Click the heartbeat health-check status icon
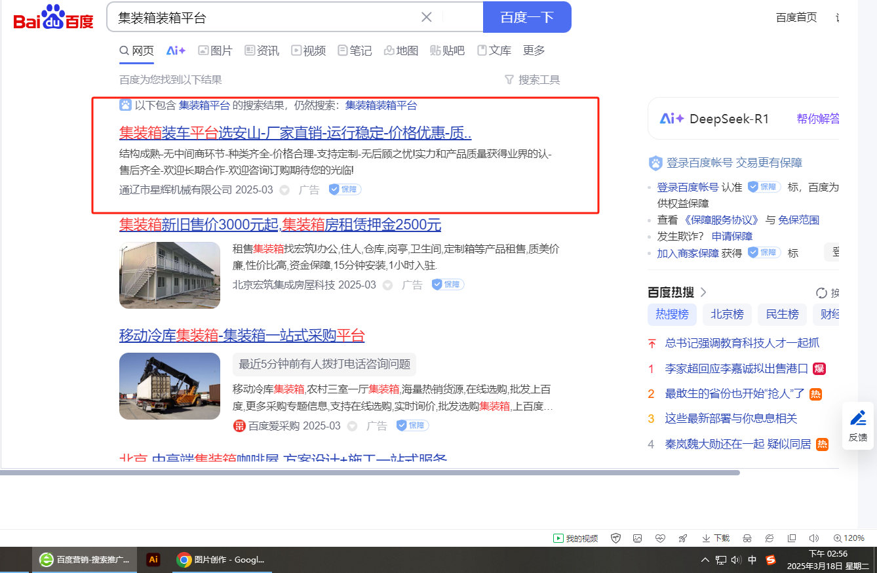The image size is (877, 573). coord(660,538)
